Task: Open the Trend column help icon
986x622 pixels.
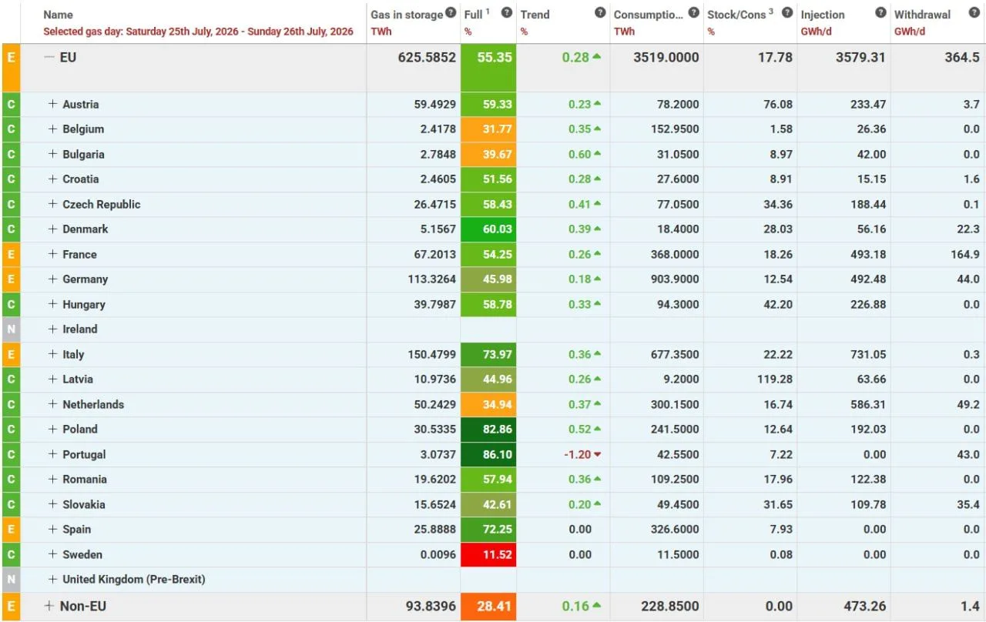Action: [x=600, y=13]
